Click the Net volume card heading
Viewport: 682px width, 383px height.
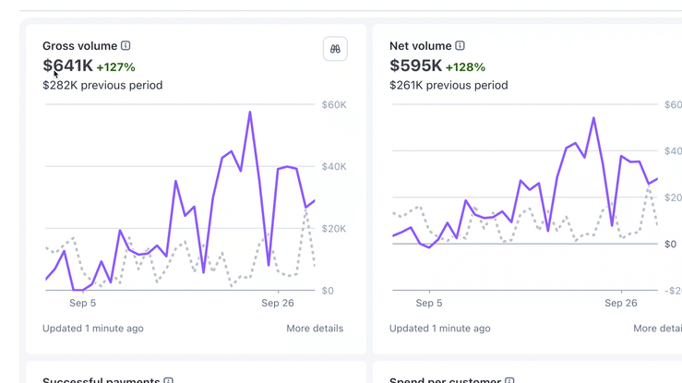pyautogui.click(x=420, y=45)
